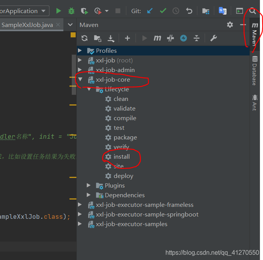This screenshot has height=260, width=263.
Task: Download sources and documentation icon
Action: pyautogui.click(x=111, y=39)
